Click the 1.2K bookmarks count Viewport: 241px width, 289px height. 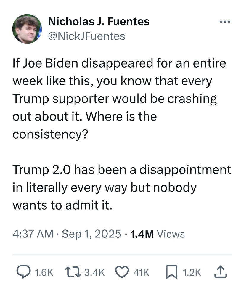coord(192,272)
